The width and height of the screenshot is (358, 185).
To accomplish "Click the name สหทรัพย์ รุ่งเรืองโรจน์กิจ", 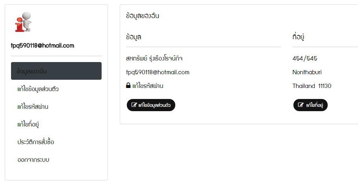I will click(x=154, y=58).
